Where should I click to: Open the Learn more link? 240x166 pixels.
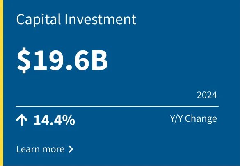[45, 149]
